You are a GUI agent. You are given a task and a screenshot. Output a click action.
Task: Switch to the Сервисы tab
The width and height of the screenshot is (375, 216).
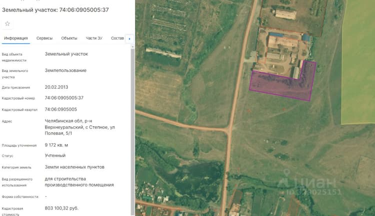point(44,38)
